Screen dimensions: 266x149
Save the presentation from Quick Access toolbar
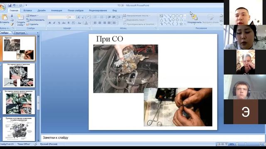10,5
